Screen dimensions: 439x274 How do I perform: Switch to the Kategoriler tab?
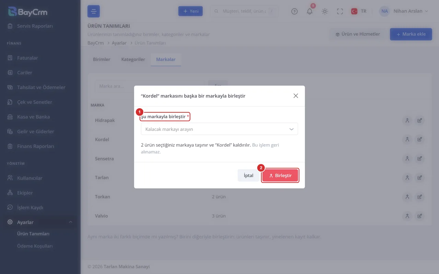(133, 60)
